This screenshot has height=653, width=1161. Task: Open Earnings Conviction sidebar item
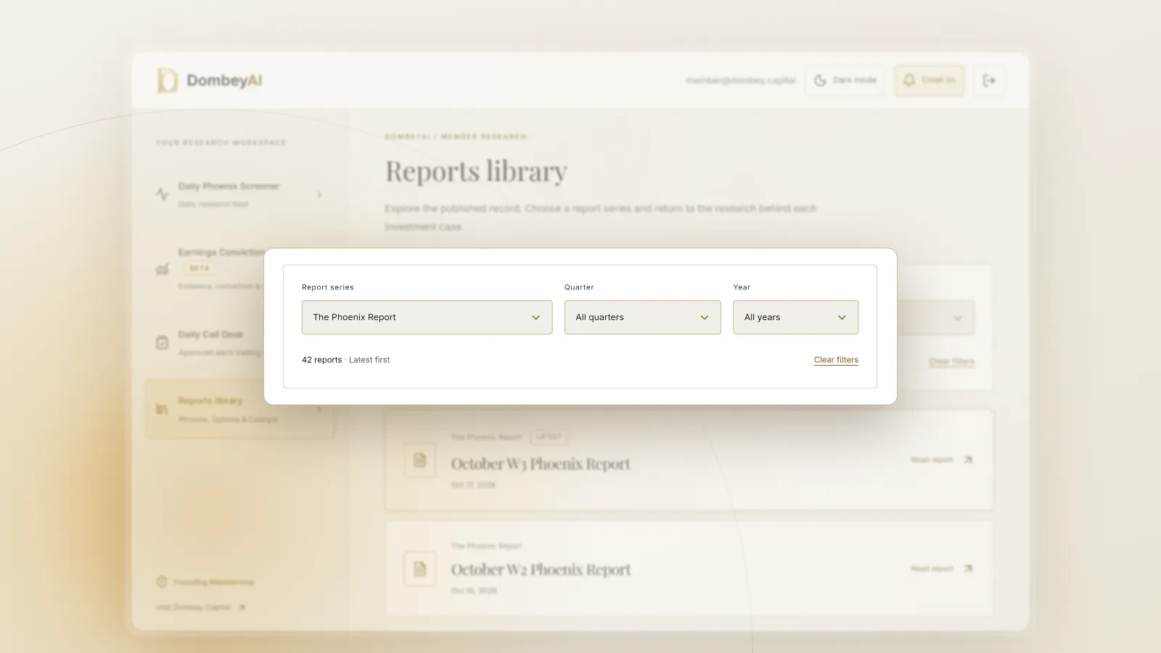click(210, 268)
